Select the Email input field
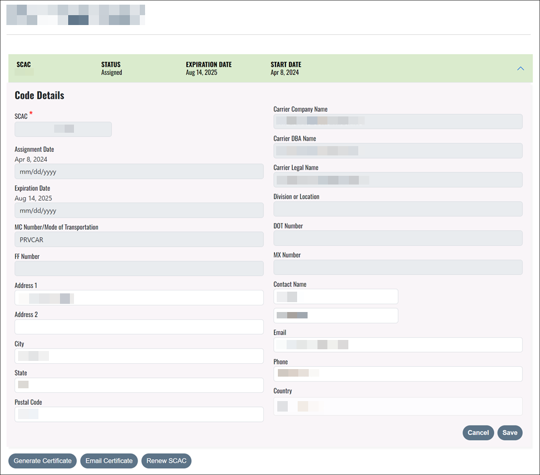This screenshot has height=475, width=540. pos(398,345)
